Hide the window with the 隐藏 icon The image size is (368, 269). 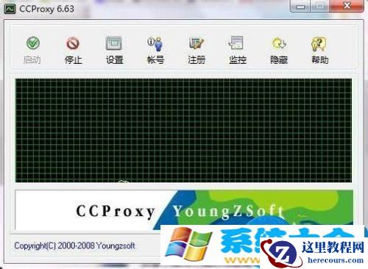pos(279,43)
